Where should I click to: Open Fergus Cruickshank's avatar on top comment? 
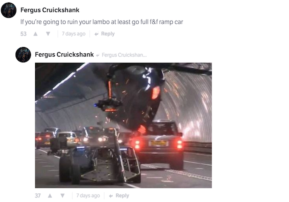click(9, 10)
